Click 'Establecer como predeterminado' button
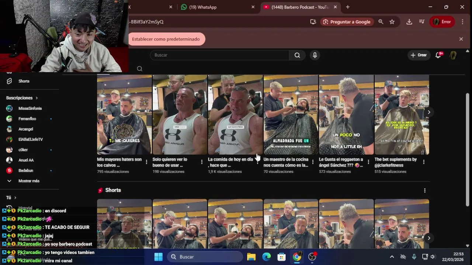The image size is (472, 265). [x=166, y=39]
